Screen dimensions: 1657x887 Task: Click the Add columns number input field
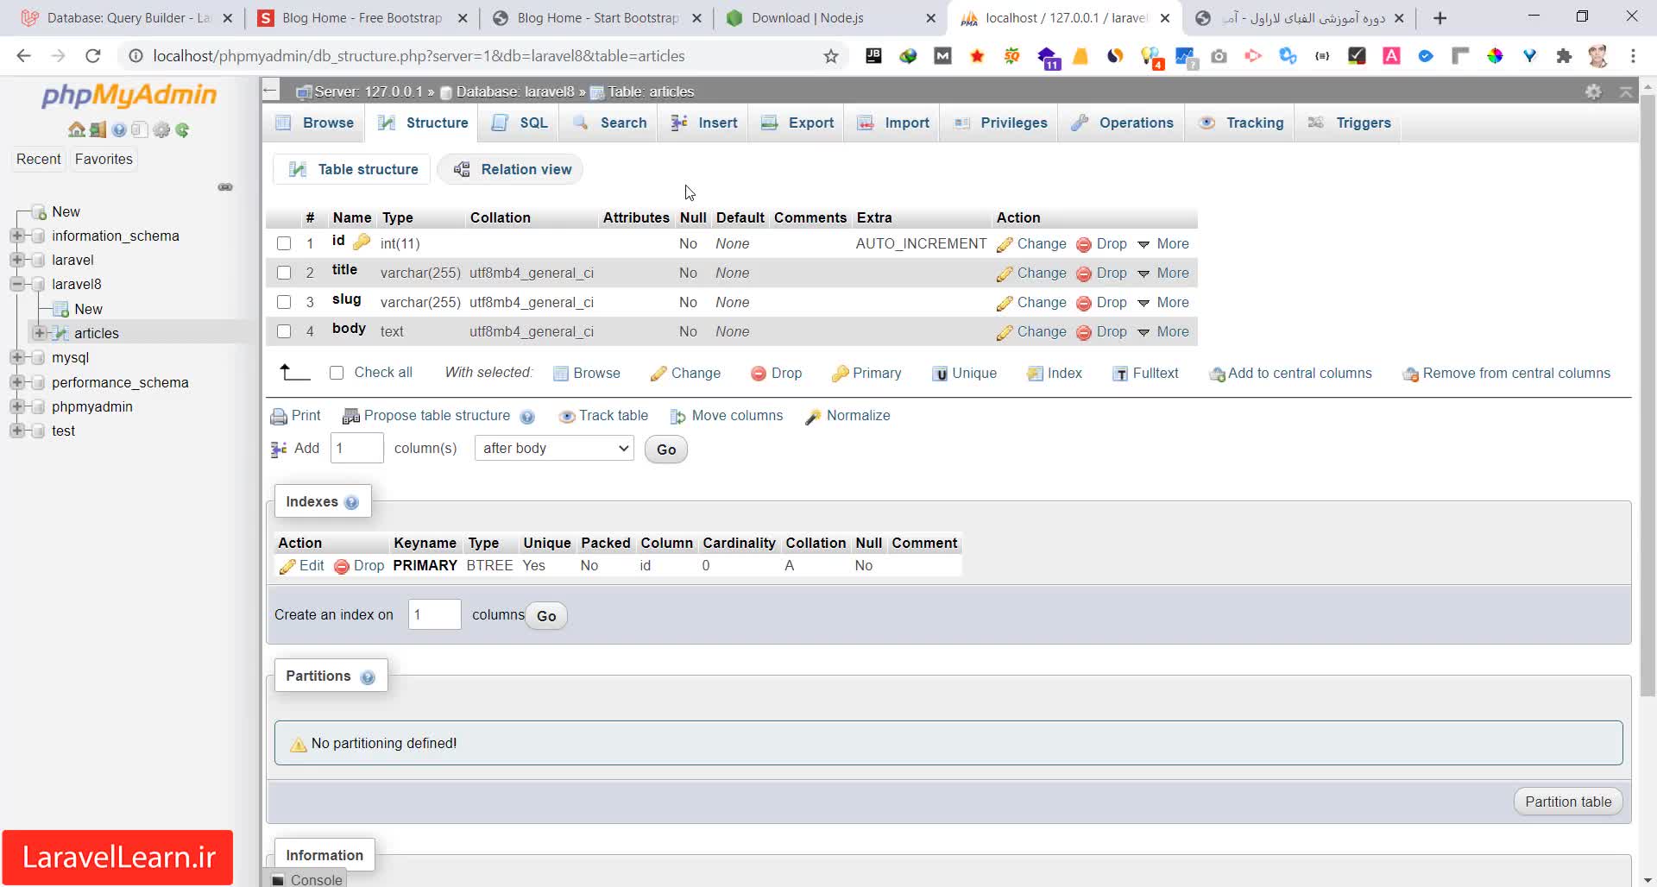coord(356,449)
